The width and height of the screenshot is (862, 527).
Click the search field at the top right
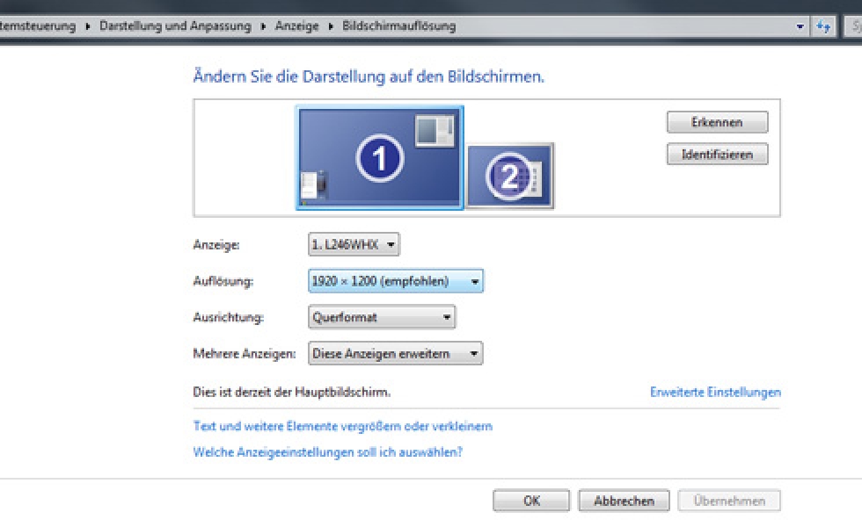[x=853, y=26]
